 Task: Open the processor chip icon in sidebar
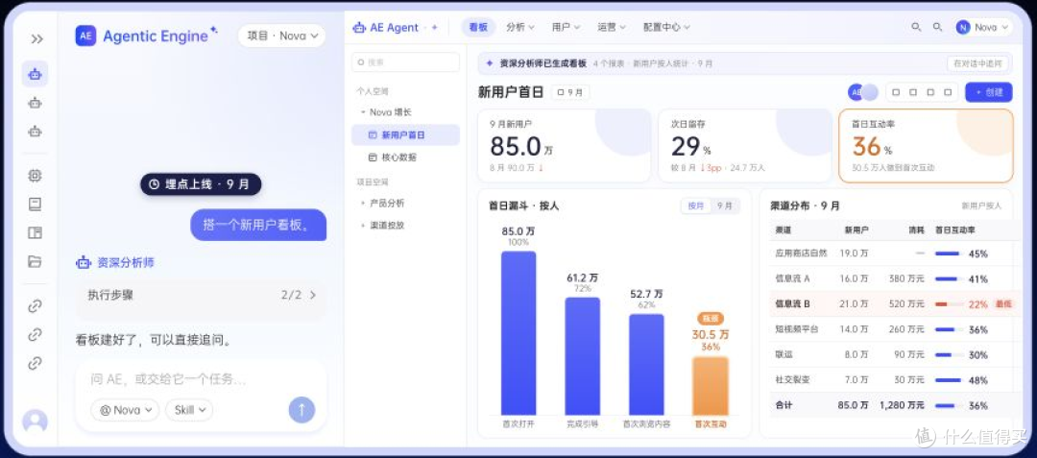click(x=36, y=175)
